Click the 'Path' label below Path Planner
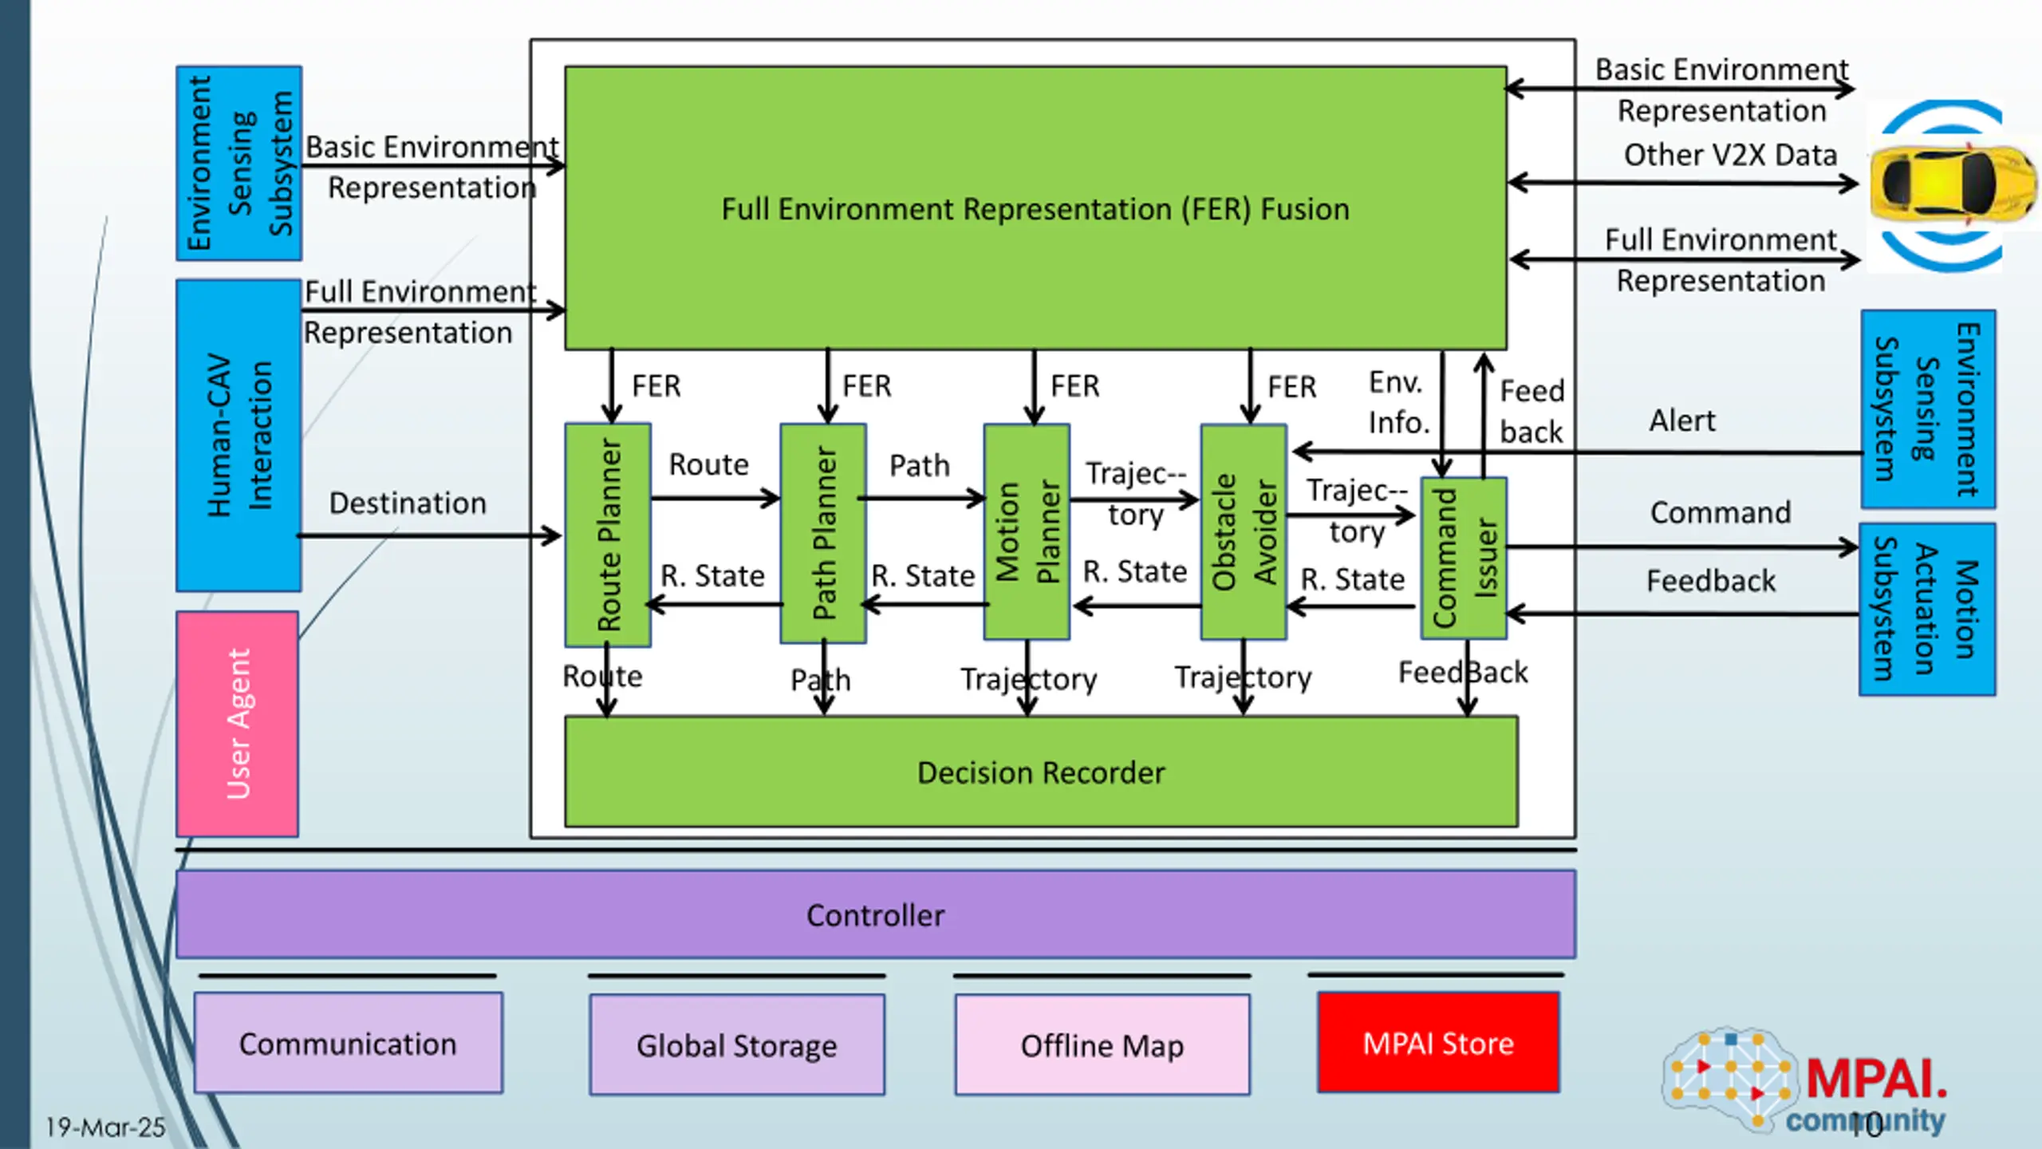 [x=821, y=681]
